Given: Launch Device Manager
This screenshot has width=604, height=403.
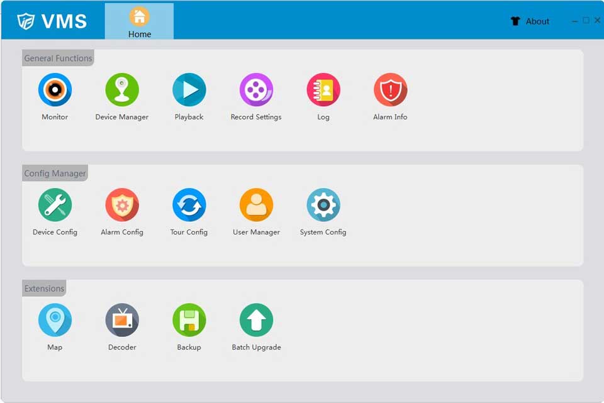Looking at the screenshot, I should [x=122, y=90].
